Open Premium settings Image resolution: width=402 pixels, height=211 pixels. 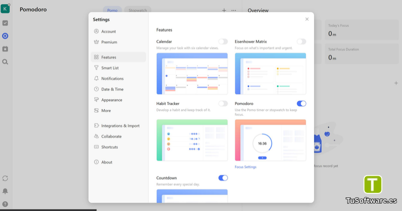[x=118, y=42]
